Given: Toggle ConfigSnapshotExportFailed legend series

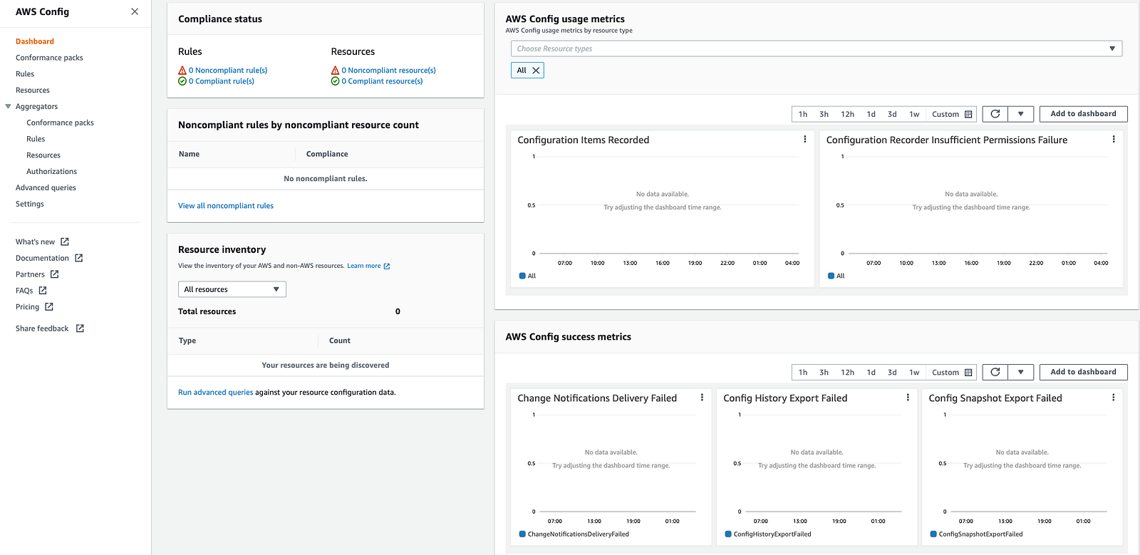Looking at the screenshot, I should [976, 534].
